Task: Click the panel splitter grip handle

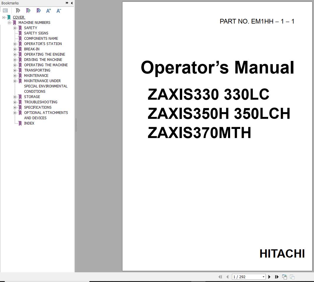Action: (76, 125)
